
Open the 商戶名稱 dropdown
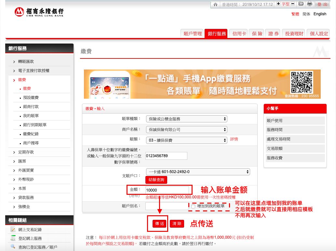186,130
